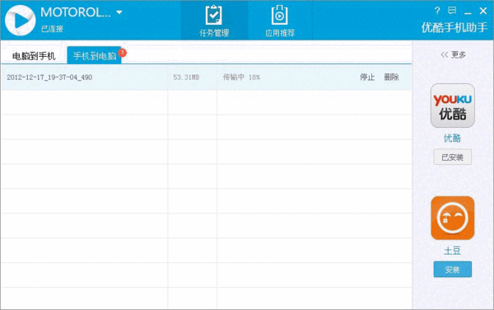Click the red notification badge on tab
The width and height of the screenshot is (494, 310).
pos(122,52)
